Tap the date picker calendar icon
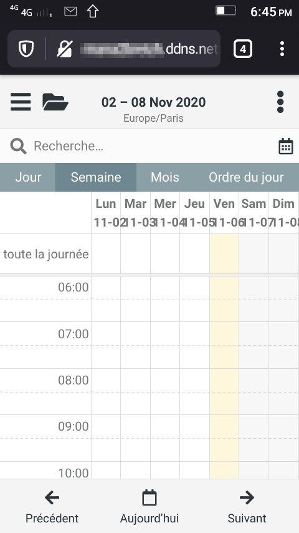This screenshot has height=533, width=299. point(286,147)
